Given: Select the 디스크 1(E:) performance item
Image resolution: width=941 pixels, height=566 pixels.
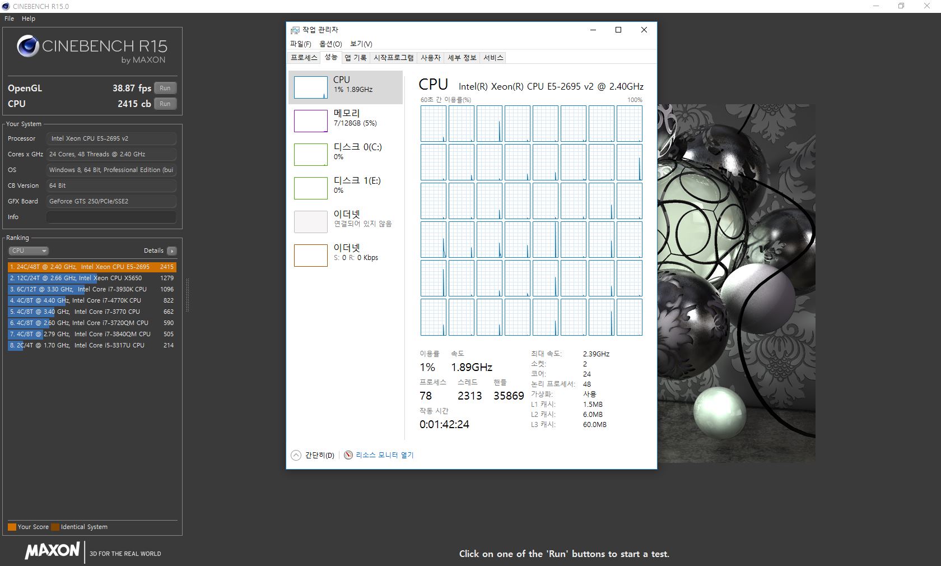Looking at the screenshot, I should pos(346,188).
